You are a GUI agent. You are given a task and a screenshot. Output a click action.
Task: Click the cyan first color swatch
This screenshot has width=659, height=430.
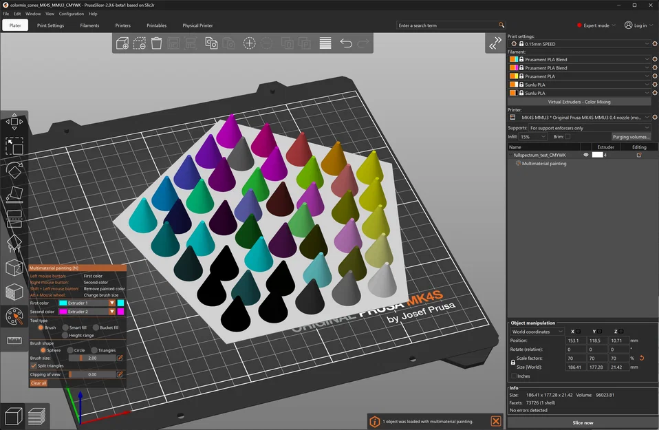pyautogui.click(x=120, y=303)
